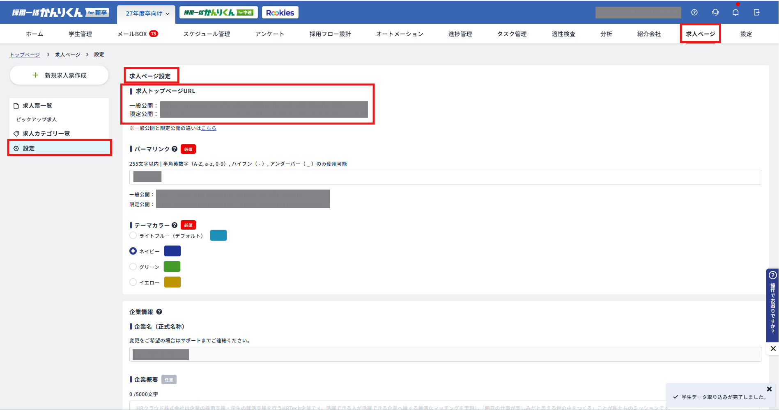The image size is (779, 410).
Task: Click the navy color swatch
Action: click(172, 251)
